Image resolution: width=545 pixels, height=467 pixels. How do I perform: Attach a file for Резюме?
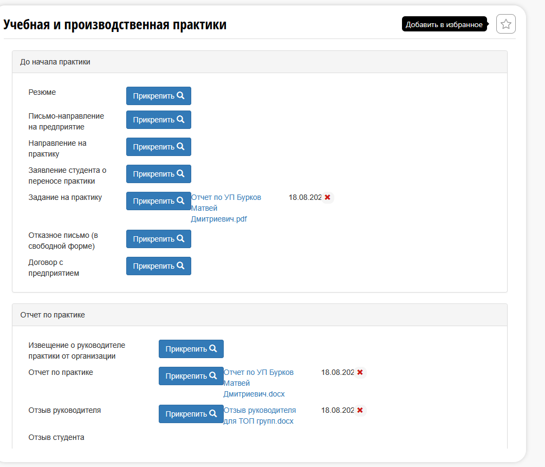point(159,96)
